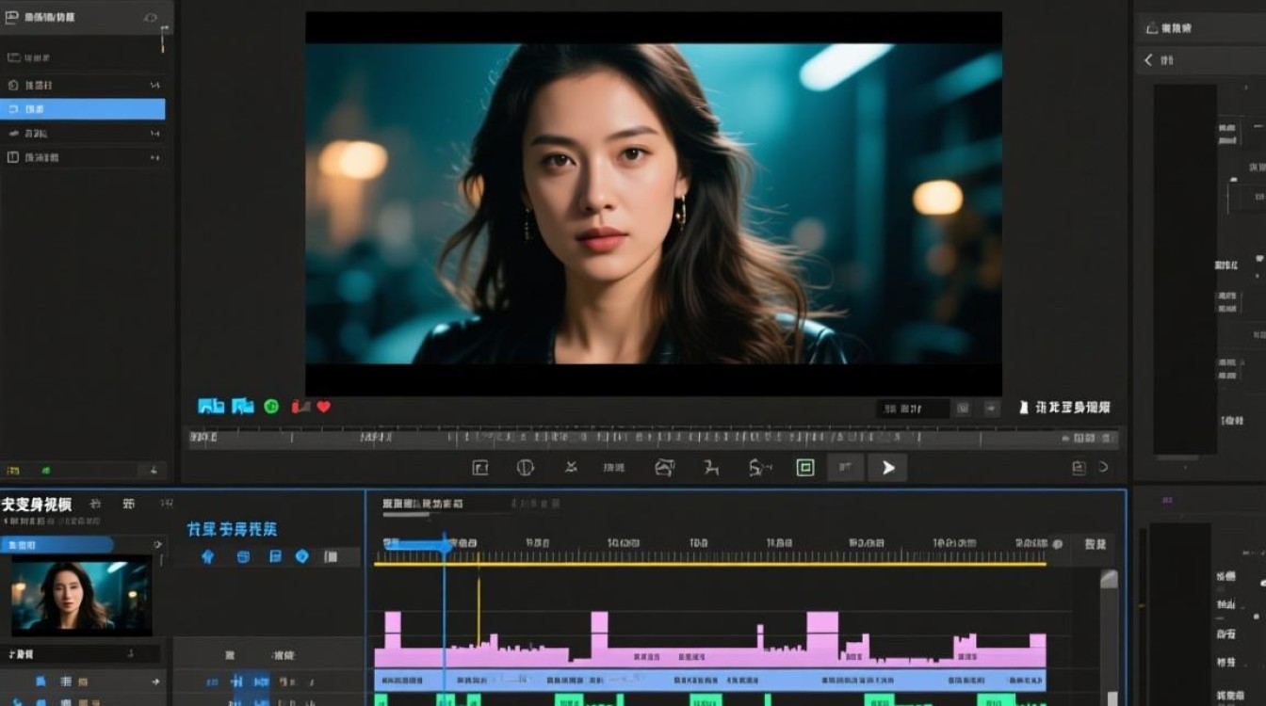Expand second row arrow in left list

click(x=155, y=86)
